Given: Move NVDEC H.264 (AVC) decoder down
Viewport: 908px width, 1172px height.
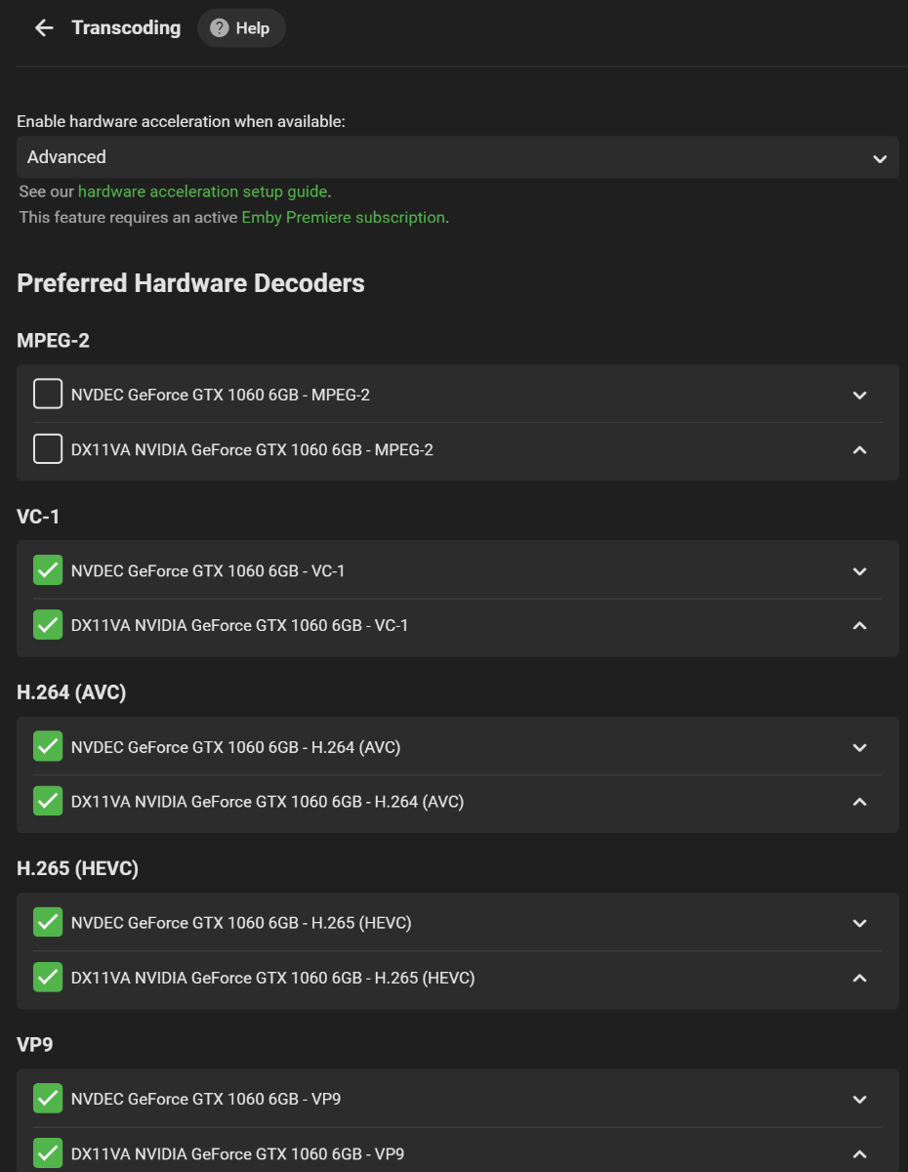Looking at the screenshot, I should click(859, 748).
